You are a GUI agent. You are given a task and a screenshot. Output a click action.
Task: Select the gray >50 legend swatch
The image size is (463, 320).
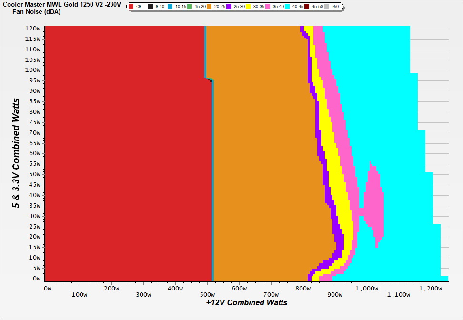coord(326,7)
